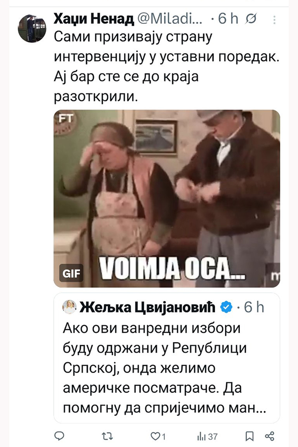
Task: Open Жељка Цвијановић's small avatar
Action: [69, 307]
